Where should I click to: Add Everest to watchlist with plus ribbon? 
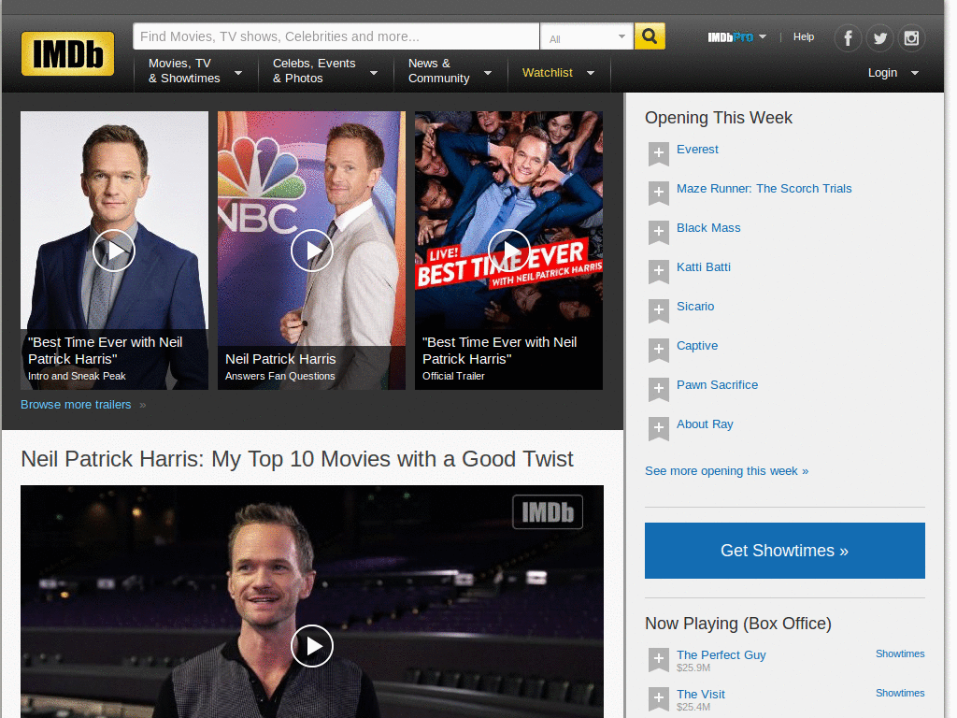(x=659, y=154)
